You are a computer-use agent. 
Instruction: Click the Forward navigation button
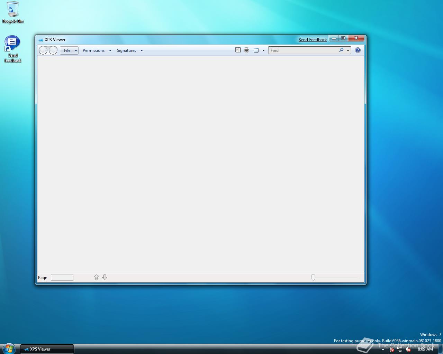(x=53, y=50)
